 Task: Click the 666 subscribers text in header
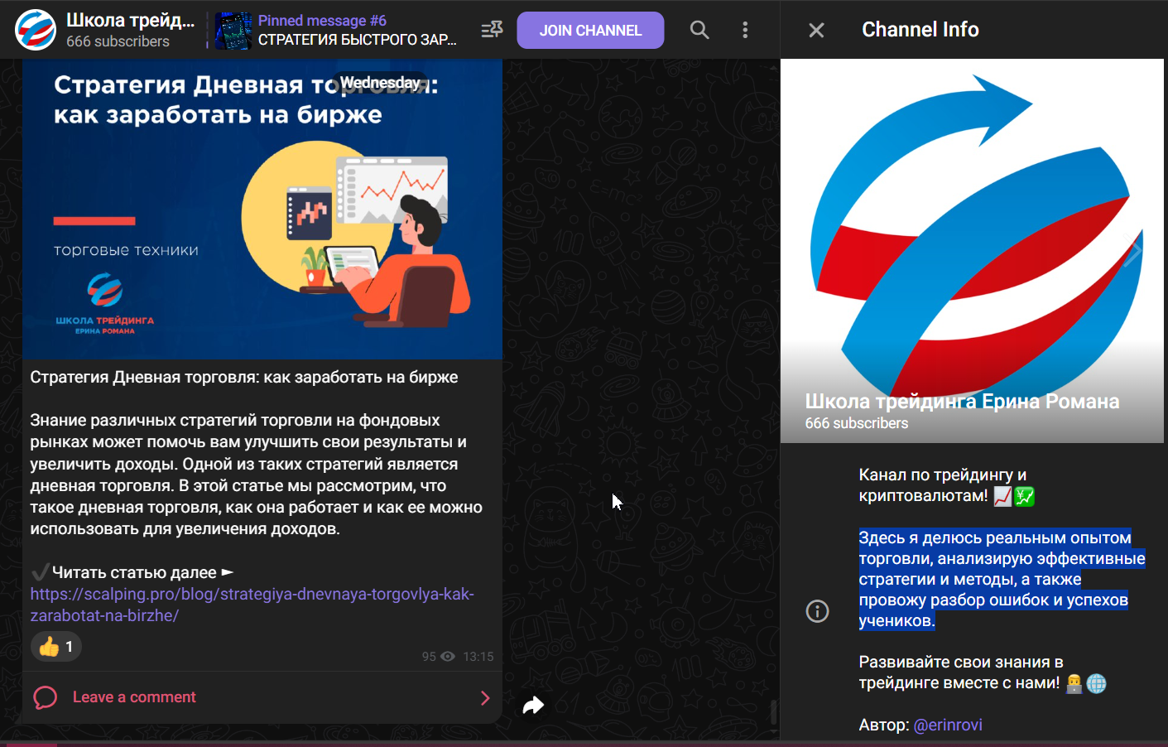pyautogui.click(x=118, y=41)
